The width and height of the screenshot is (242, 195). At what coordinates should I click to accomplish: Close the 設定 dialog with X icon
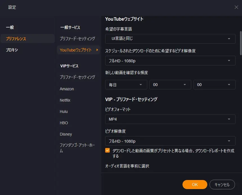(236, 7)
